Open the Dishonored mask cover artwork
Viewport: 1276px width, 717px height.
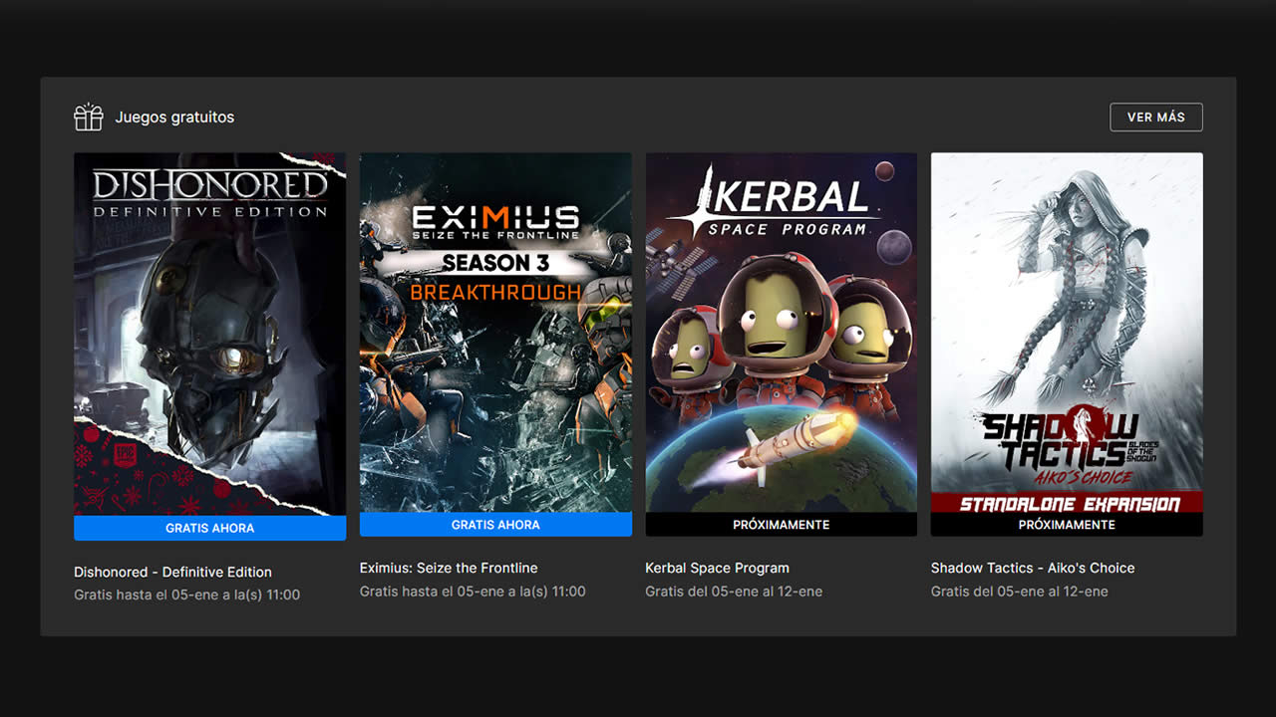tap(209, 319)
